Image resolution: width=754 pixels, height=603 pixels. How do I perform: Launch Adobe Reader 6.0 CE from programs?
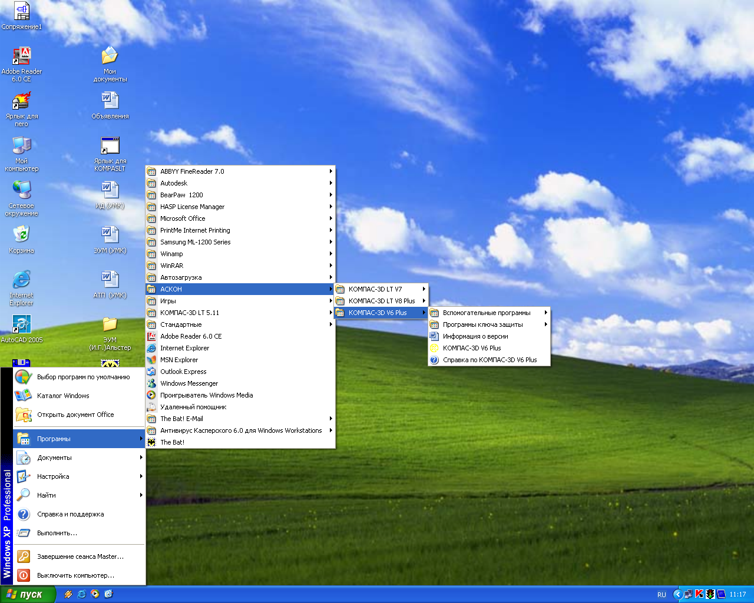point(240,336)
